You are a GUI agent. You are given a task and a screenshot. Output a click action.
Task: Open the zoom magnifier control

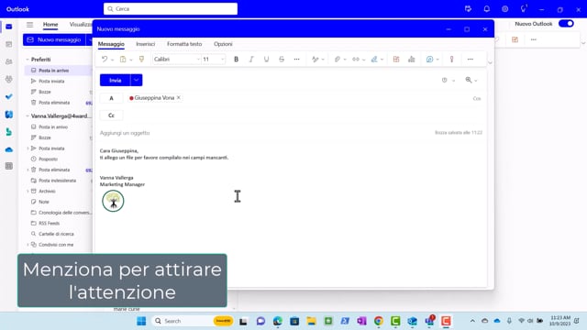click(x=469, y=80)
